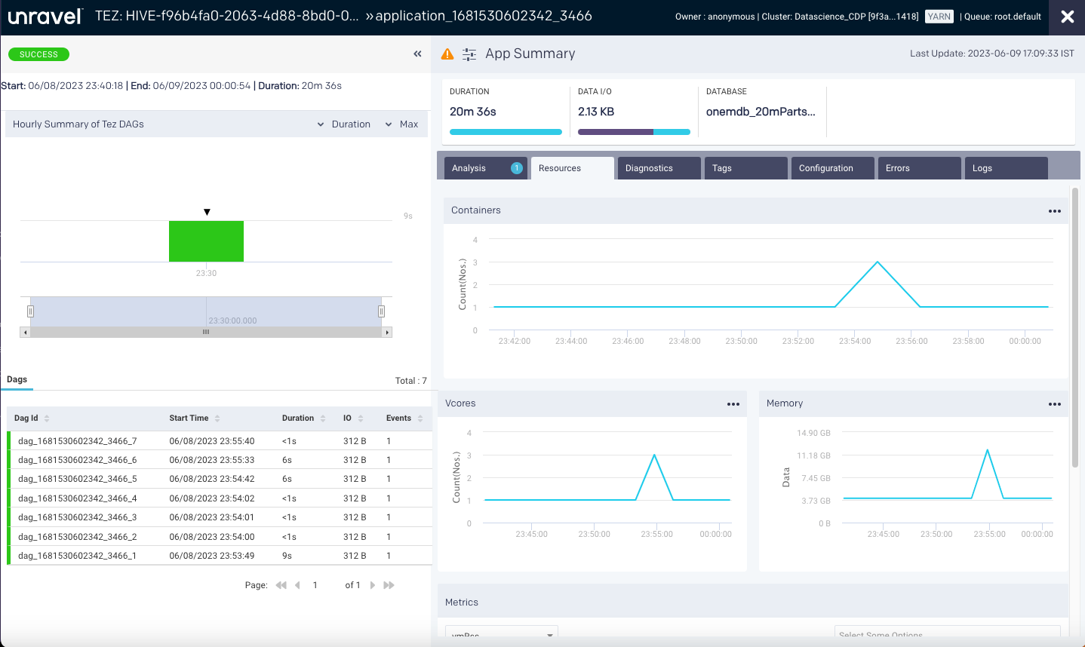Switch to the Tags tab
The image size is (1085, 647).
(x=746, y=168)
